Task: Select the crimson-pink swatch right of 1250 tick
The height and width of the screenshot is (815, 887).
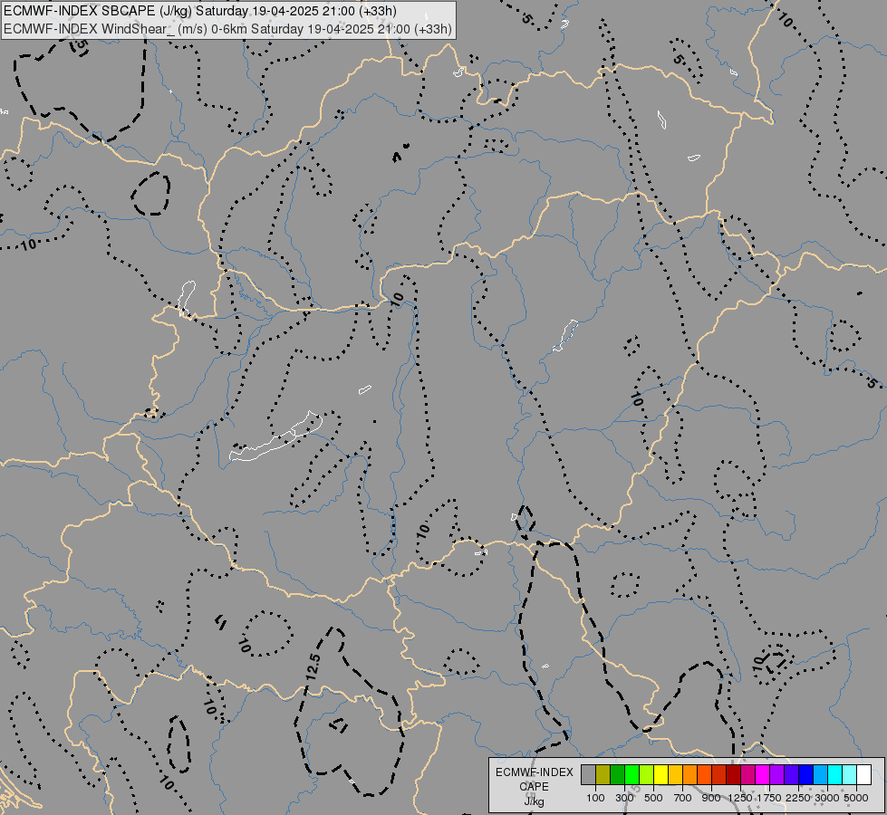Action: [747, 775]
